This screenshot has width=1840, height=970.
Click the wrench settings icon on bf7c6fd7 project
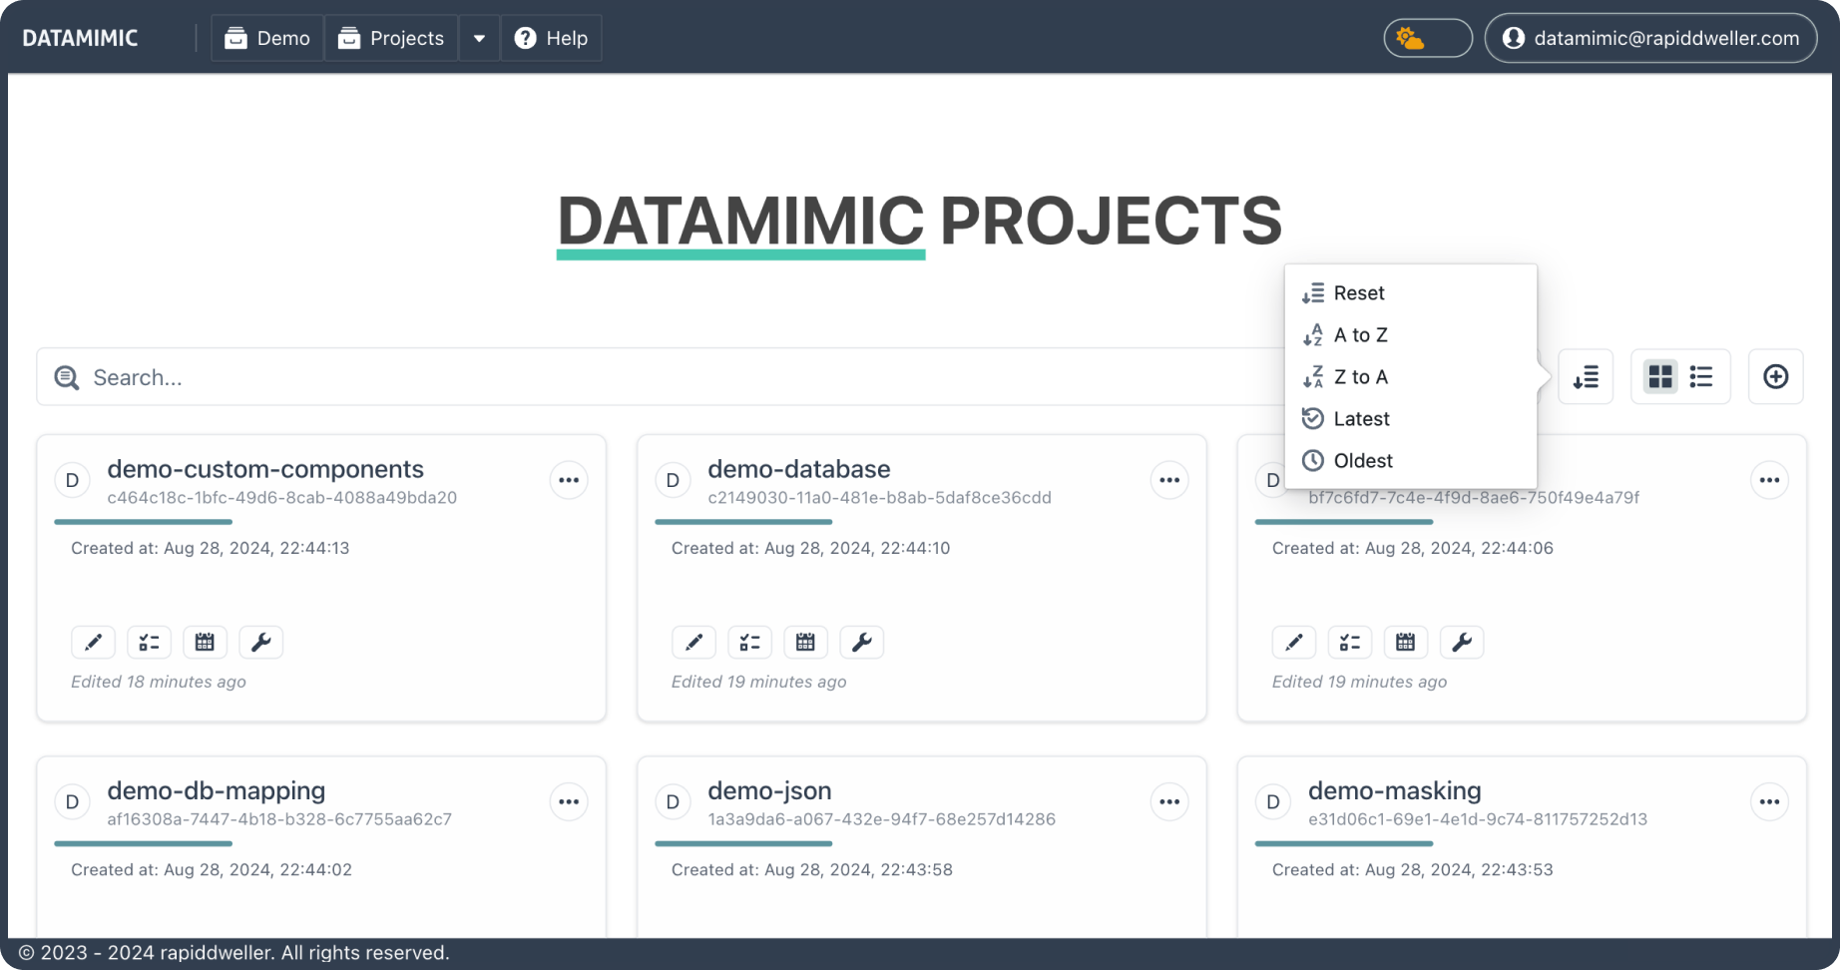click(x=1462, y=642)
